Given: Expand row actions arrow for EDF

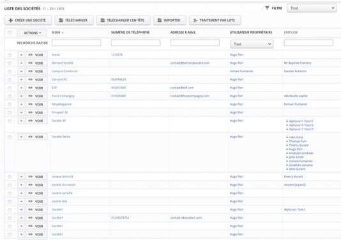Looking at the screenshot, I should click(21, 88).
